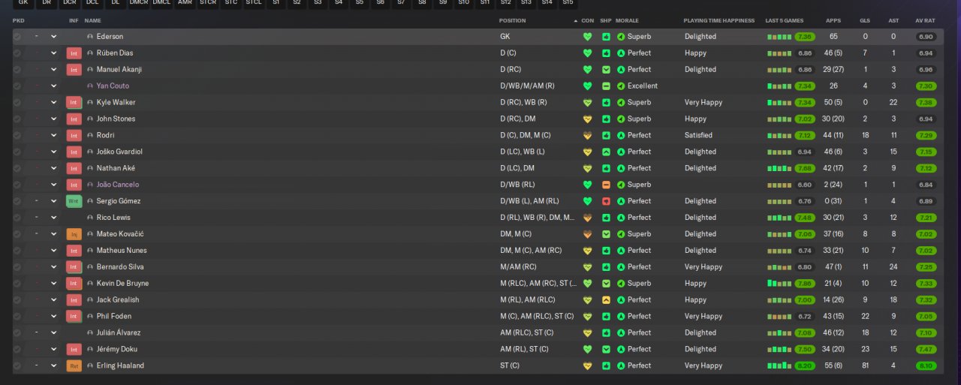Click Phil Foden's 22 goals cell

(x=865, y=316)
